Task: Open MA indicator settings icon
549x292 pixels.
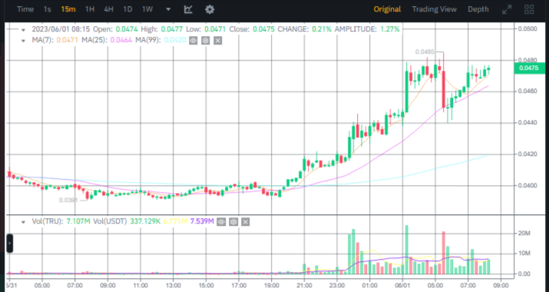Action: (x=206, y=41)
